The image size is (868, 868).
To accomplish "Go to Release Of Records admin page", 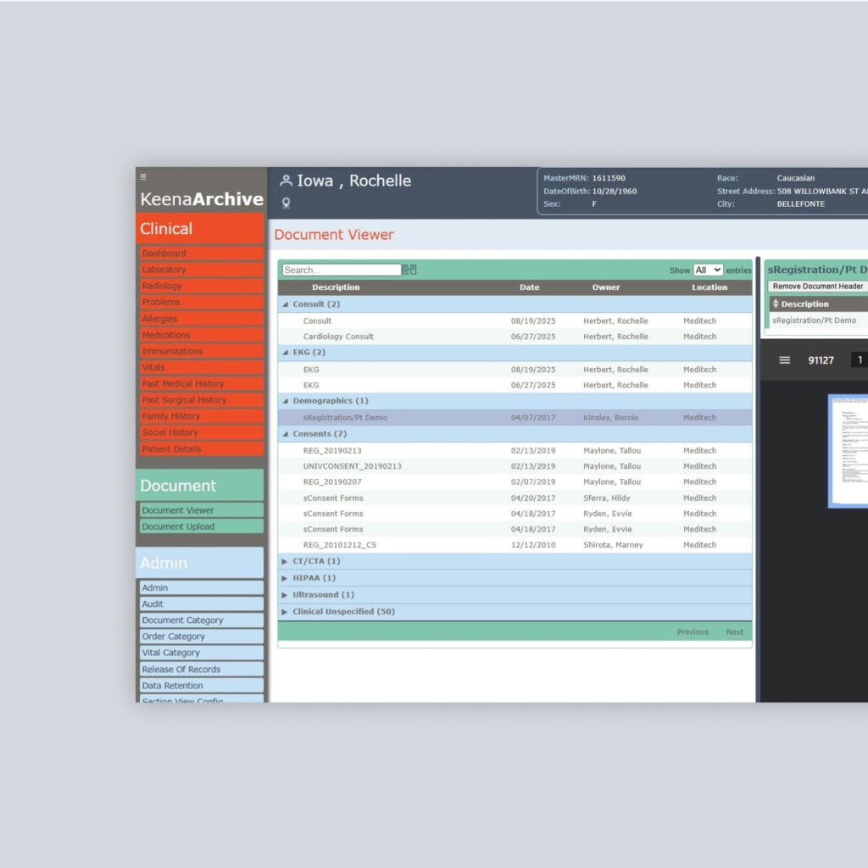I will point(181,669).
